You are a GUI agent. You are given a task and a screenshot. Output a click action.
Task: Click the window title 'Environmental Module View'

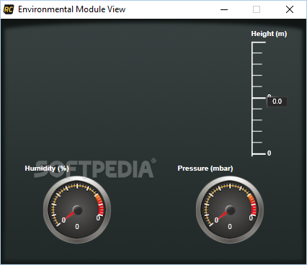coord(71,9)
